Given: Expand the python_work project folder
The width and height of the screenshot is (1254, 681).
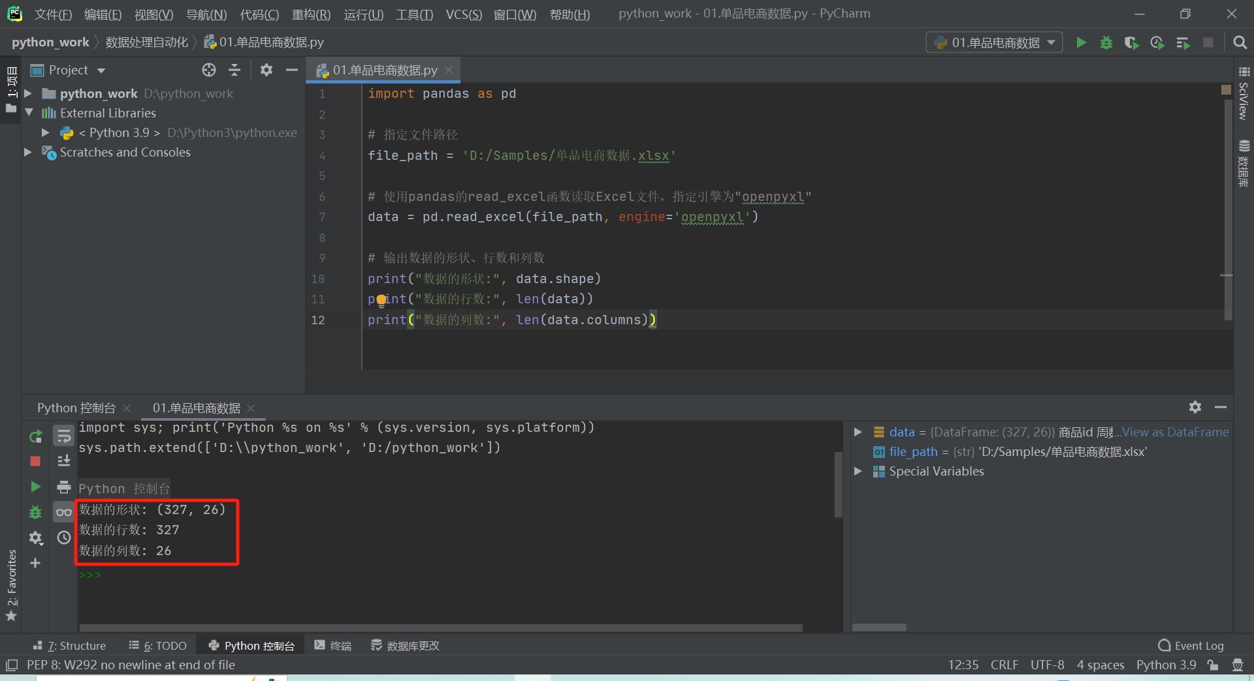Looking at the screenshot, I should pyautogui.click(x=28, y=94).
